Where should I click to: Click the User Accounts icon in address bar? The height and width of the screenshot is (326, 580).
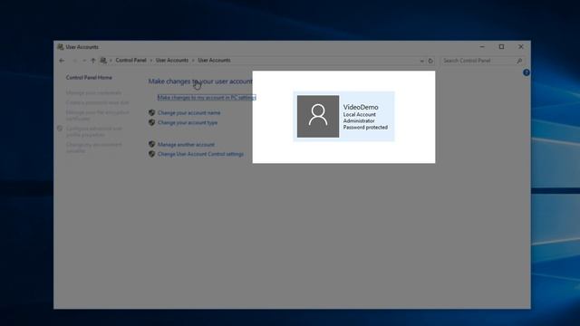tap(103, 61)
